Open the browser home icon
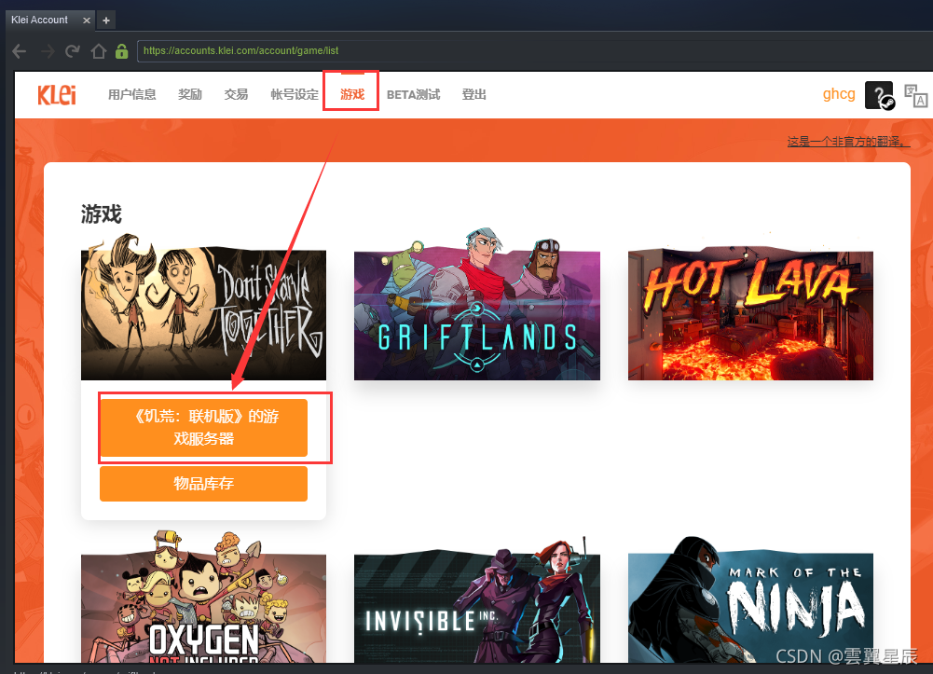933x674 pixels. click(98, 51)
